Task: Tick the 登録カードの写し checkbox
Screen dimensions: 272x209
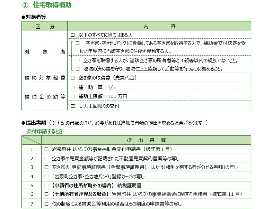Action: [46, 177]
